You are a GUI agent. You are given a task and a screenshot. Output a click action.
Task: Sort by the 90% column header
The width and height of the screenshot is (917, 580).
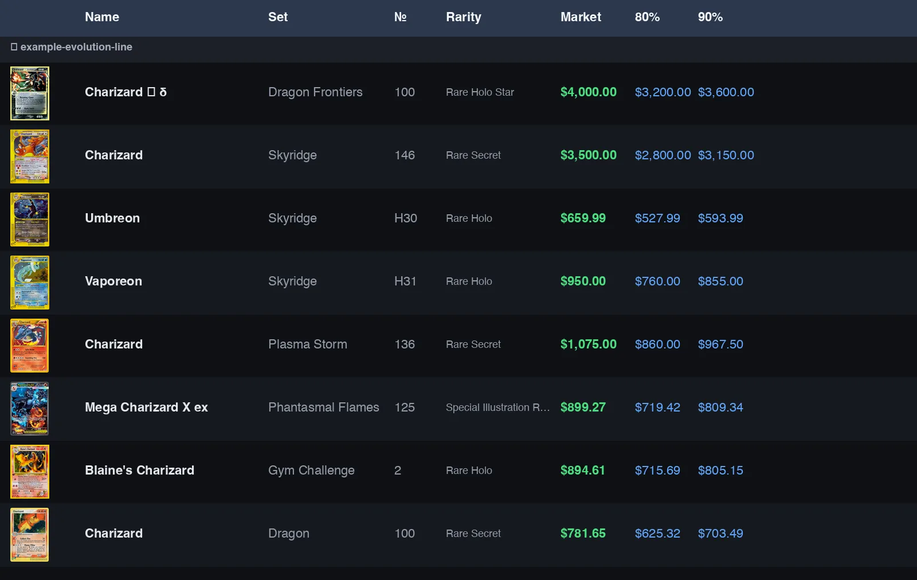(710, 17)
